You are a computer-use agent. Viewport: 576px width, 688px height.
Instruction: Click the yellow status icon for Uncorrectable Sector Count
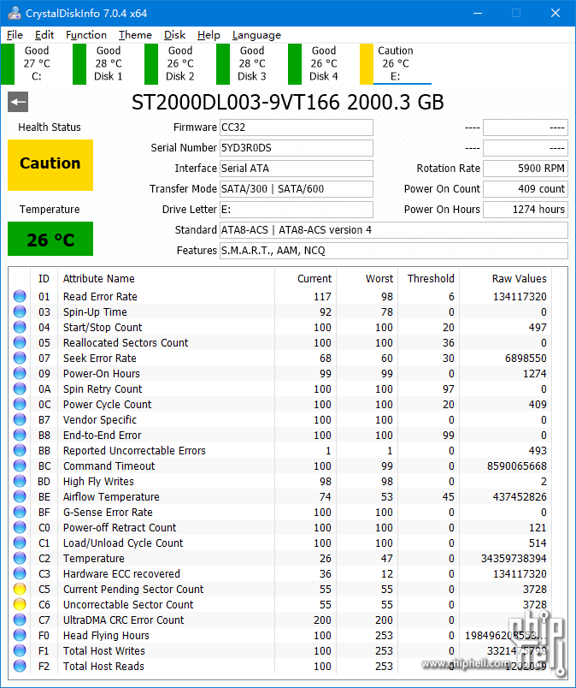pos(20,605)
